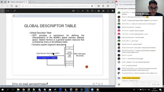Show tabs you've set aside
Image resolution: width=164 pixels, height=92 pixels.
pyautogui.click(x=2, y=2)
